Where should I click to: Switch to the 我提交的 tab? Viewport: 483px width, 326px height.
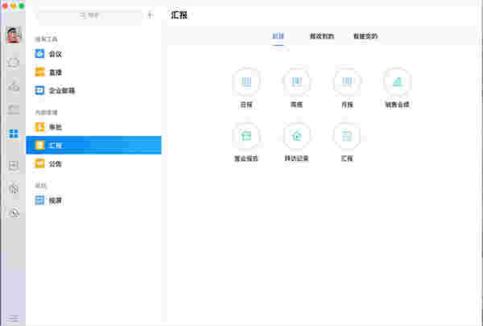(x=365, y=36)
